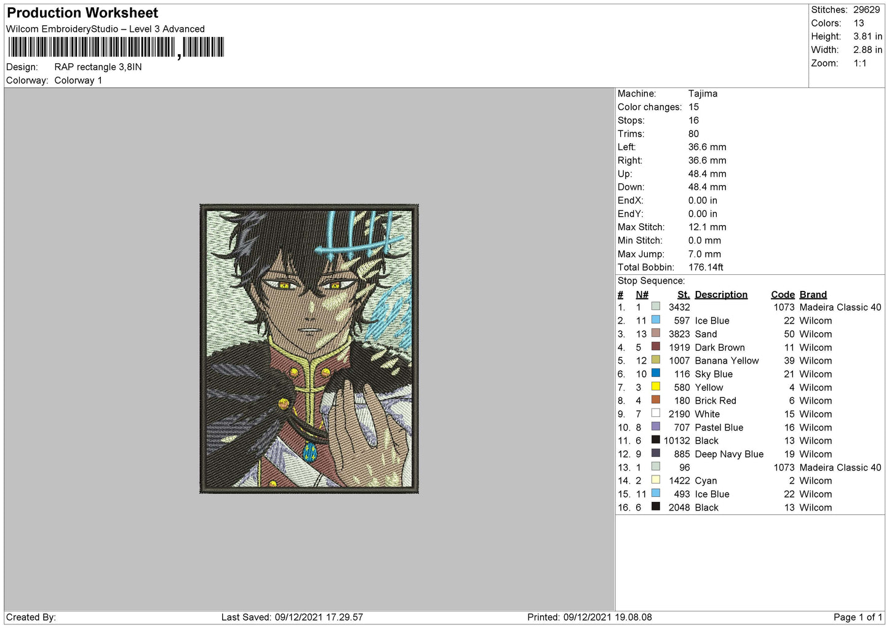Click the Min Stitch value '0.0 mm'
889x628 pixels.
pyautogui.click(x=706, y=240)
